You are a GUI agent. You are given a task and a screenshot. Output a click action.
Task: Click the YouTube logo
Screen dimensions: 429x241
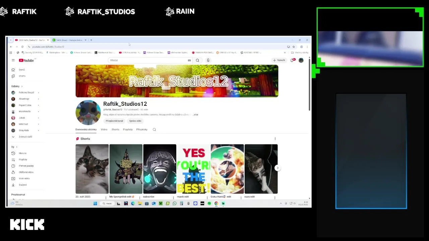[x=26, y=60]
